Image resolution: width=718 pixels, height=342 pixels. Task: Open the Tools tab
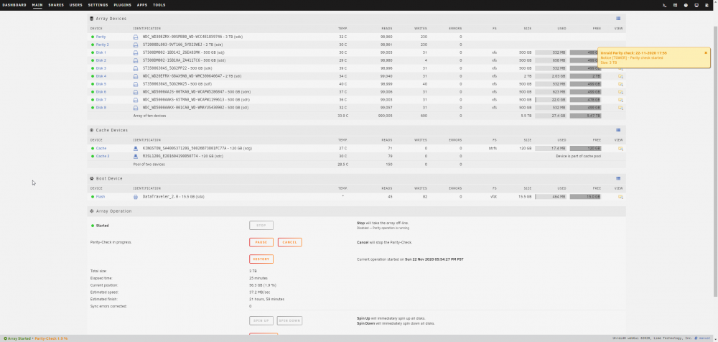[x=159, y=5]
